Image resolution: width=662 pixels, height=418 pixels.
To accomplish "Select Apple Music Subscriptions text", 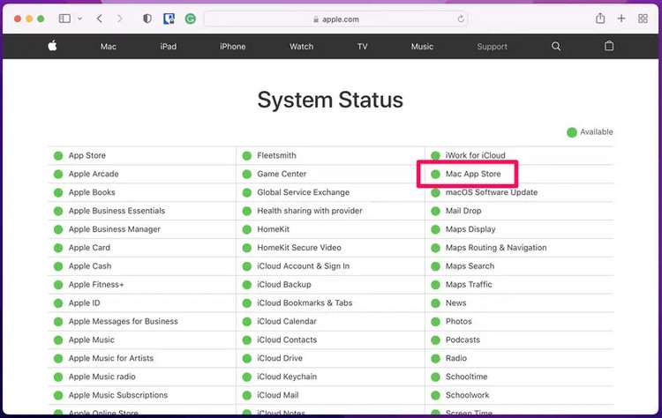I will pos(118,395).
